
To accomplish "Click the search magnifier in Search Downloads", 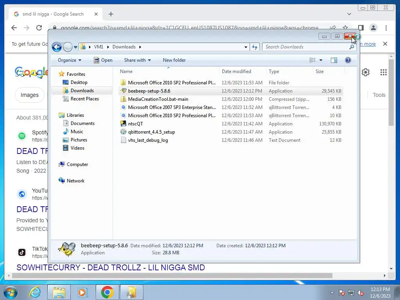I will pos(352,47).
